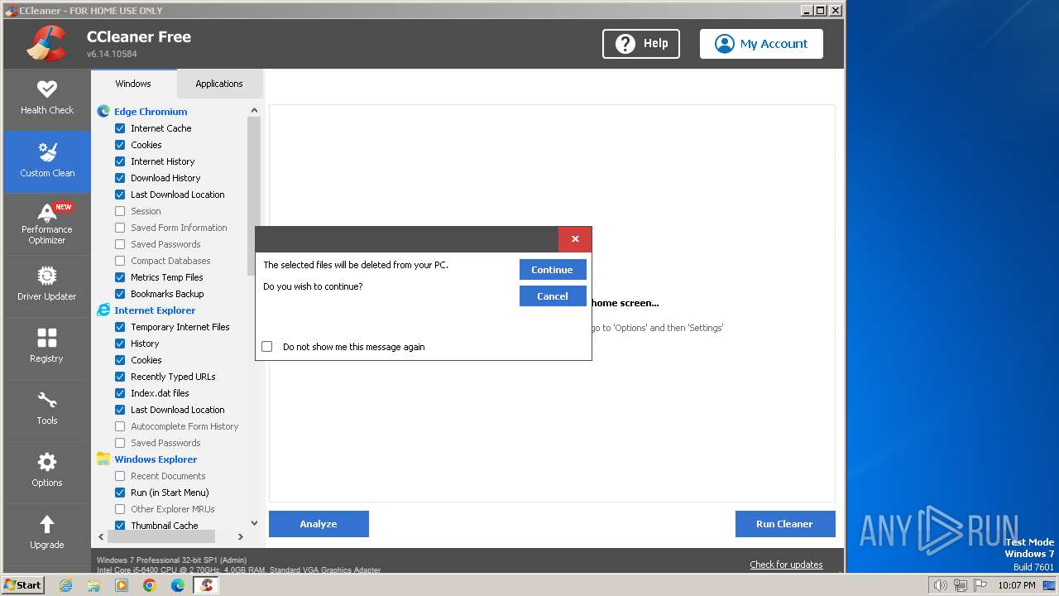Image resolution: width=1059 pixels, height=596 pixels.
Task: Open Windows Media Player taskbar icon
Action: (x=122, y=585)
